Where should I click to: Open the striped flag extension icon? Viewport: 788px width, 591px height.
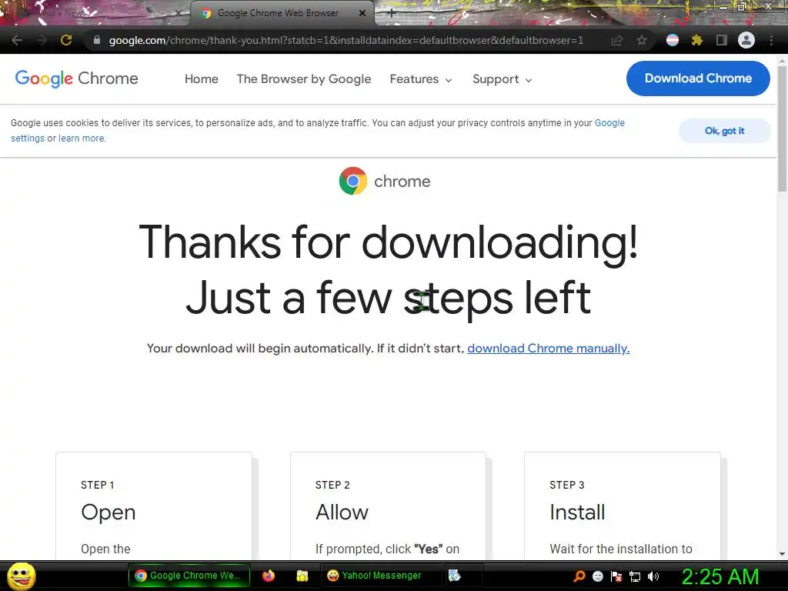(673, 40)
